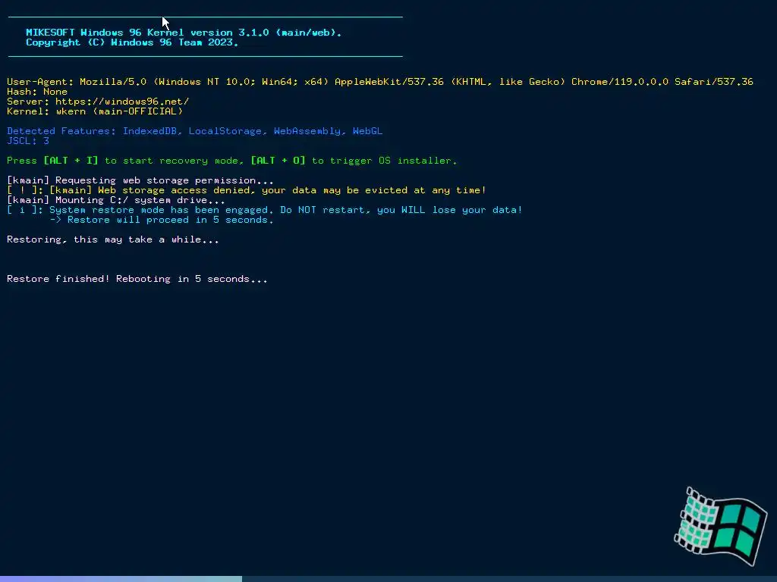Click 'Restore finished! Rebooting in 5 seconds...' line
Screen dimensions: 777x582
point(137,279)
